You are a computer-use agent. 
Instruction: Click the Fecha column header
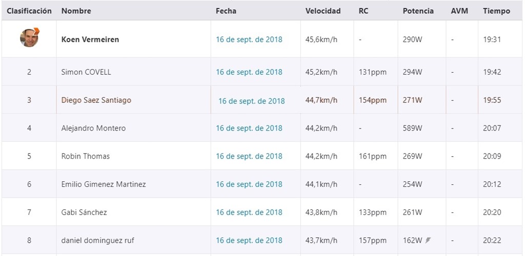point(226,11)
